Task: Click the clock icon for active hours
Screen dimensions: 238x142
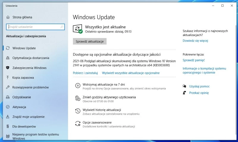Action: pos(78,98)
